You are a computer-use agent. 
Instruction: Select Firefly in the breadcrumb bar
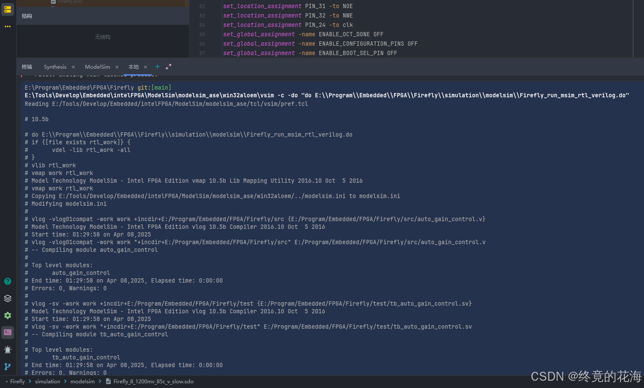tap(17, 382)
